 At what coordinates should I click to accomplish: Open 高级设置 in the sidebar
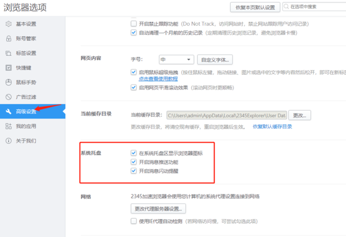coord(27,111)
